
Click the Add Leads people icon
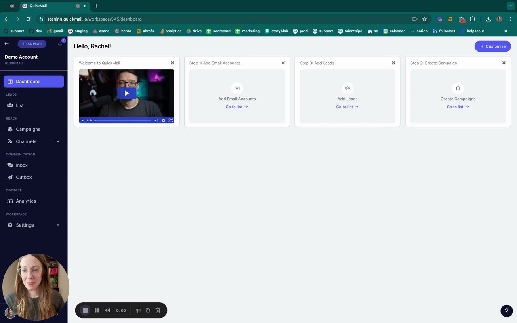347,88
